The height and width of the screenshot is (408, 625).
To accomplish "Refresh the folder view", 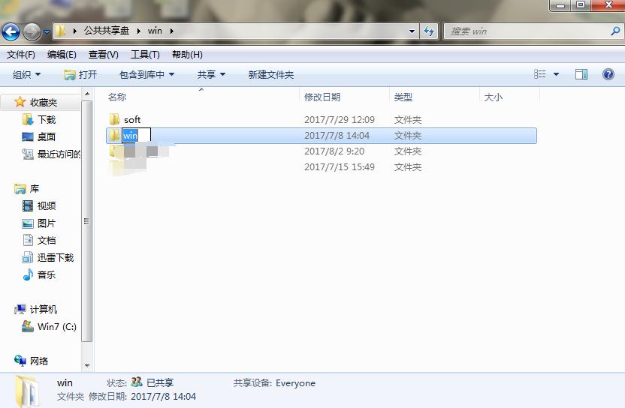I will (x=429, y=31).
